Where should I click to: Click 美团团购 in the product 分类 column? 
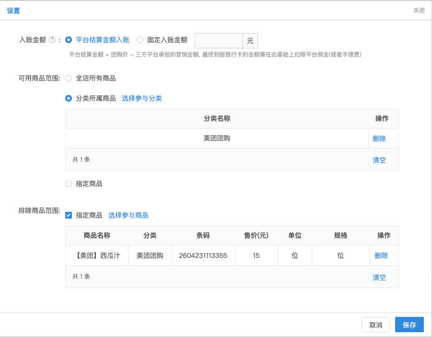(x=150, y=256)
